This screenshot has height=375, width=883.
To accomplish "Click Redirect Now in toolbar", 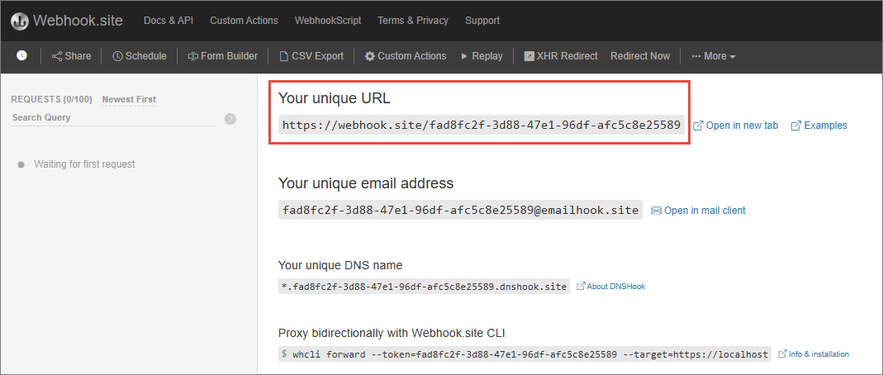I will (x=640, y=56).
